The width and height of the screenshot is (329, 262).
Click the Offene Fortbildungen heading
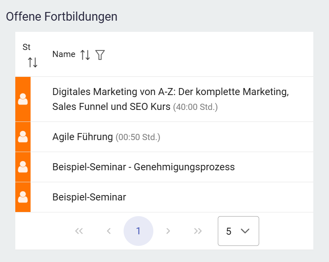pyautogui.click(x=62, y=17)
